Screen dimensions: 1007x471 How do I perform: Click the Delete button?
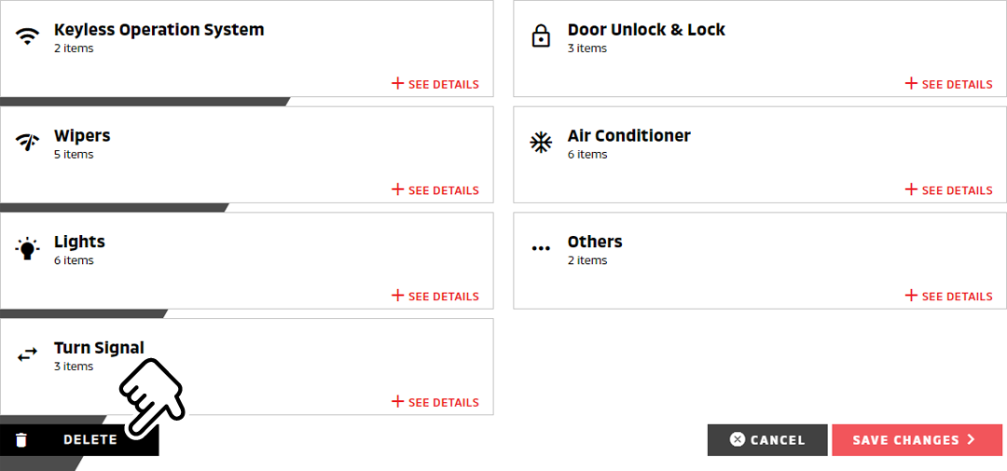pos(79,440)
